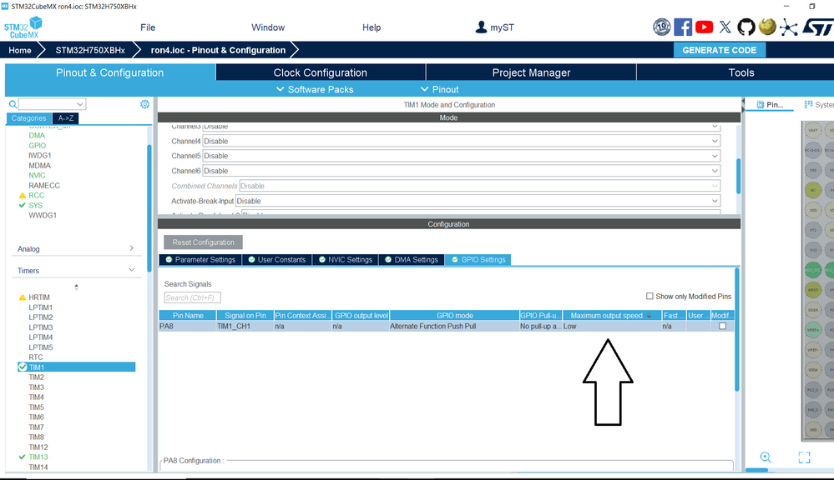Open the File menu
Viewport: 834px width, 480px height.
click(x=148, y=27)
